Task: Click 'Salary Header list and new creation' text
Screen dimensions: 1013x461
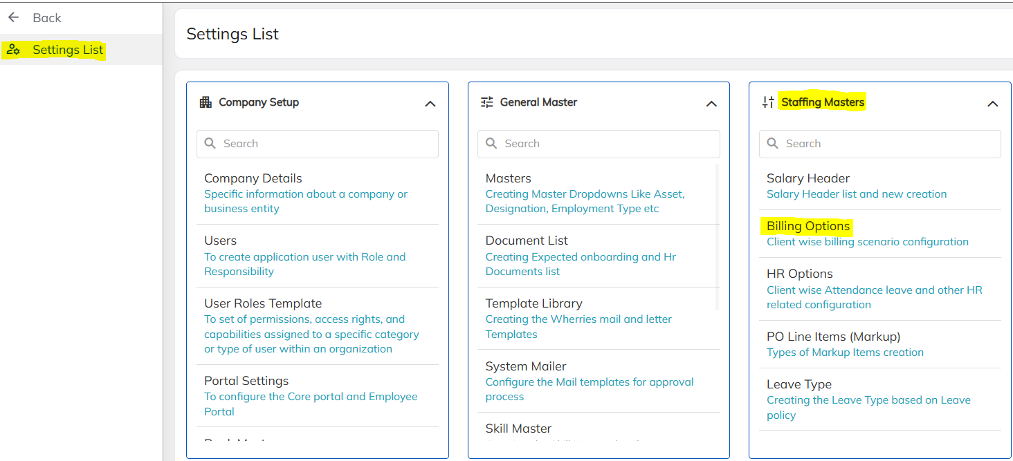Action: coord(857,194)
